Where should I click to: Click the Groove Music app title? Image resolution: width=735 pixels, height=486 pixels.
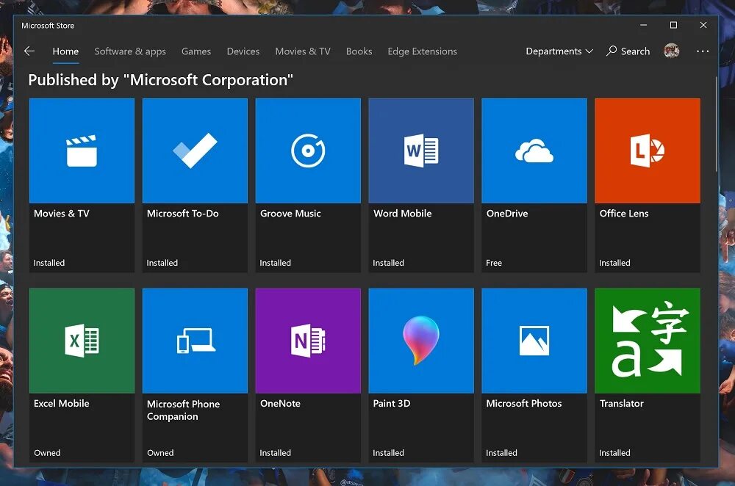290,214
